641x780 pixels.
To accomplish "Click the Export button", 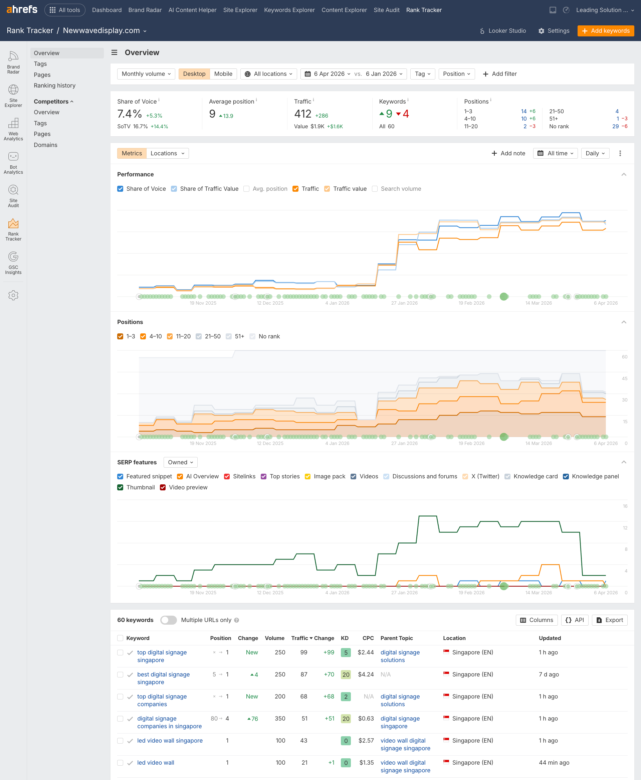I will pyautogui.click(x=609, y=620).
